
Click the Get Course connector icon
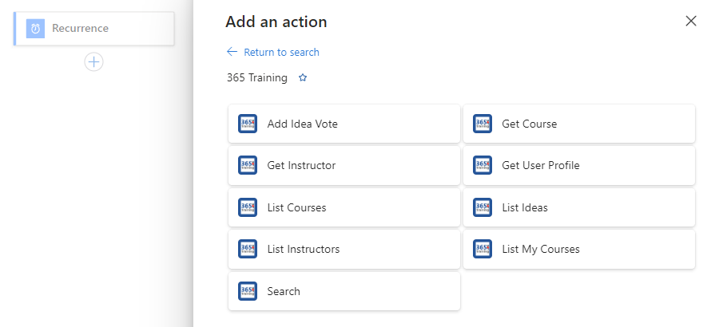(x=483, y=124)
